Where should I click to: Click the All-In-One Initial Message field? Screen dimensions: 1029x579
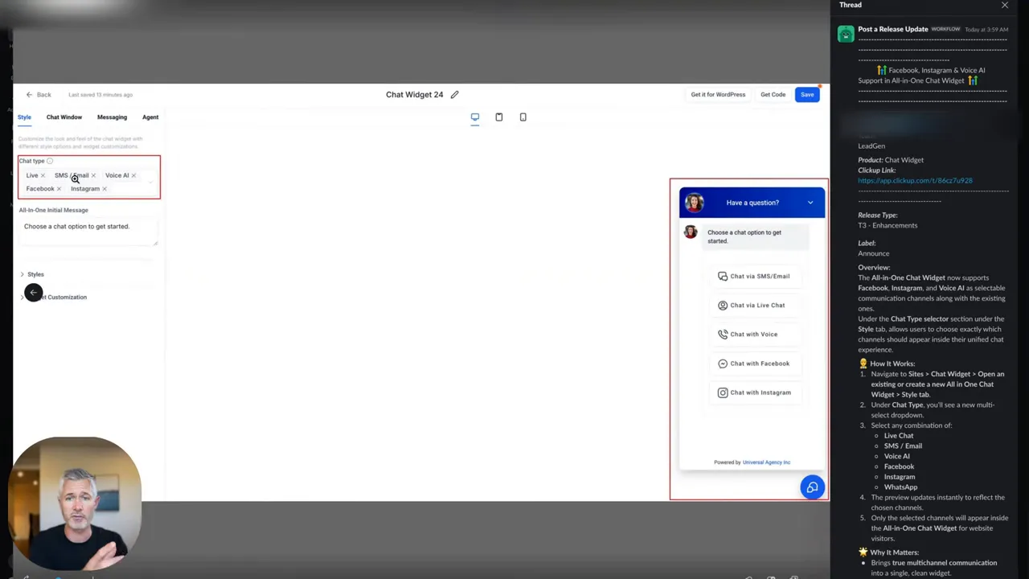click(88, 232)
